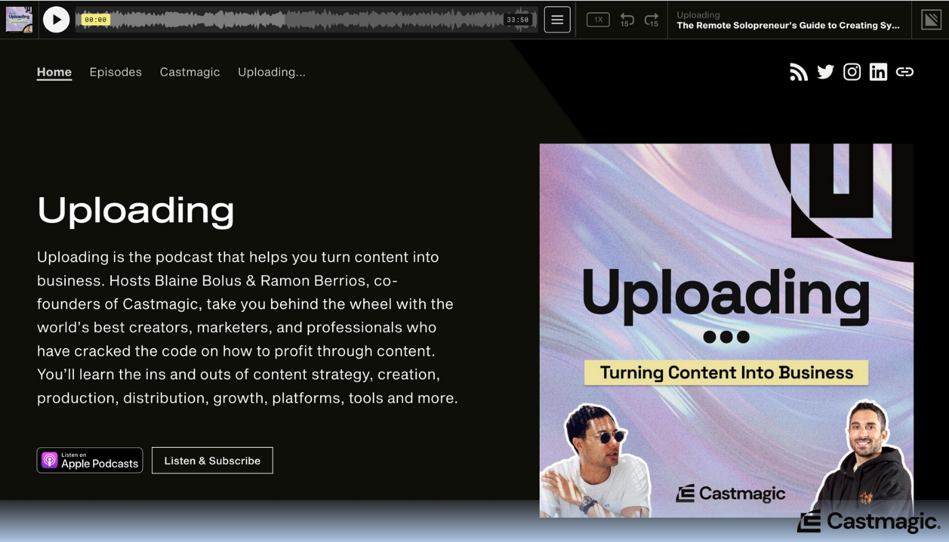Go to the Home tab
949x542 pixels.
[54, 72]
